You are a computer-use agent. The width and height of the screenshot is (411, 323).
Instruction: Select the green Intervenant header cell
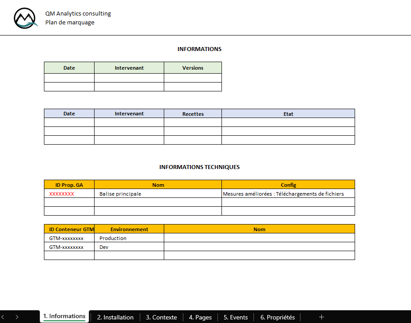129,68
